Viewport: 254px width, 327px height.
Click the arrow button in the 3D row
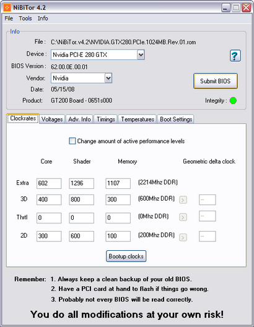(x=183, y=200)
